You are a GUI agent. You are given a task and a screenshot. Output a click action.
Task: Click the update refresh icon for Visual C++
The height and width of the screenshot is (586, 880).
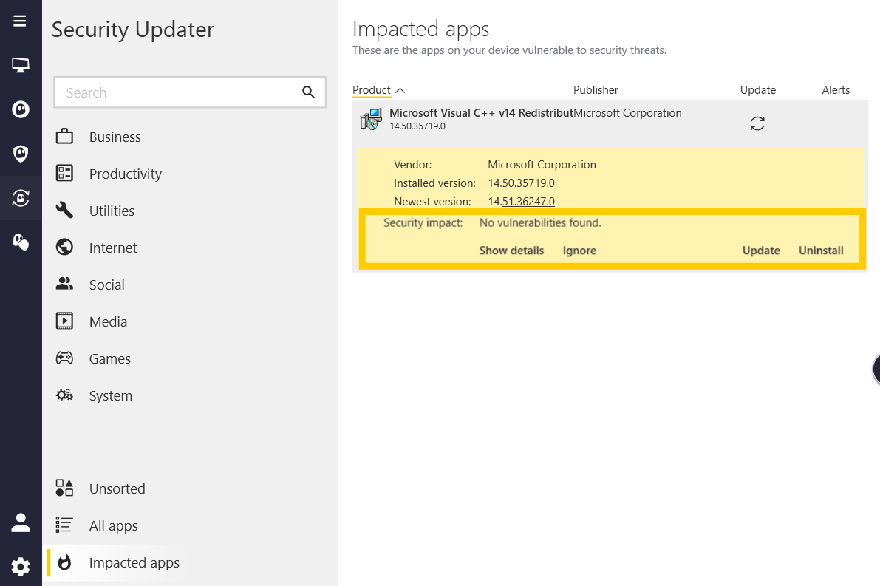coord(757,123)
